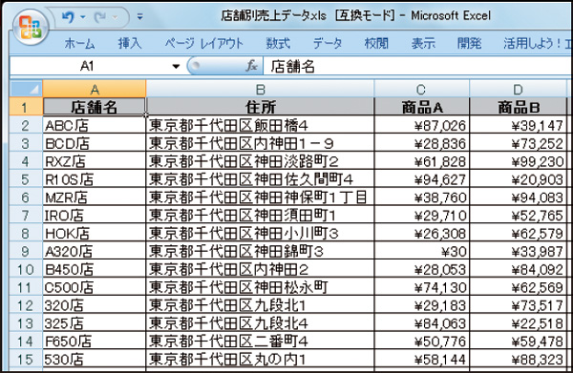
Task: Select the 商品A header cell
Action: 422,107
